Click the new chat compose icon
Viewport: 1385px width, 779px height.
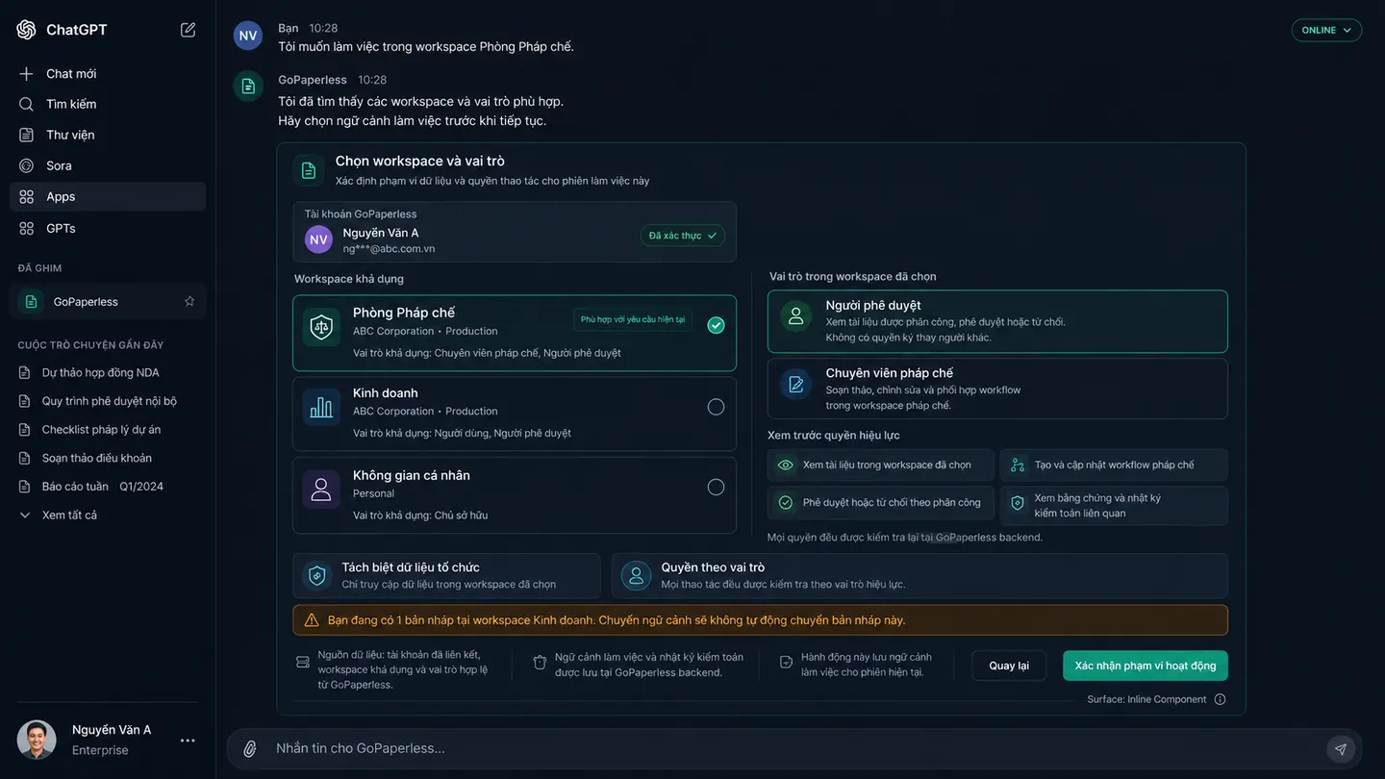(189, 30)
